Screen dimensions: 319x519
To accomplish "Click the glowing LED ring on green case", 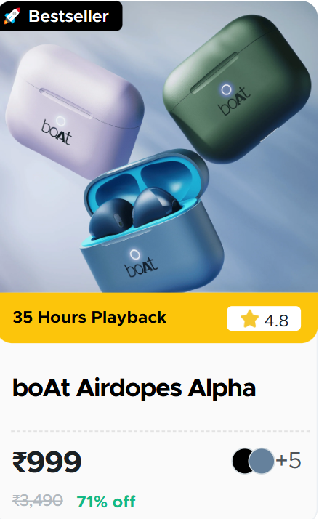I will [226, 89].
